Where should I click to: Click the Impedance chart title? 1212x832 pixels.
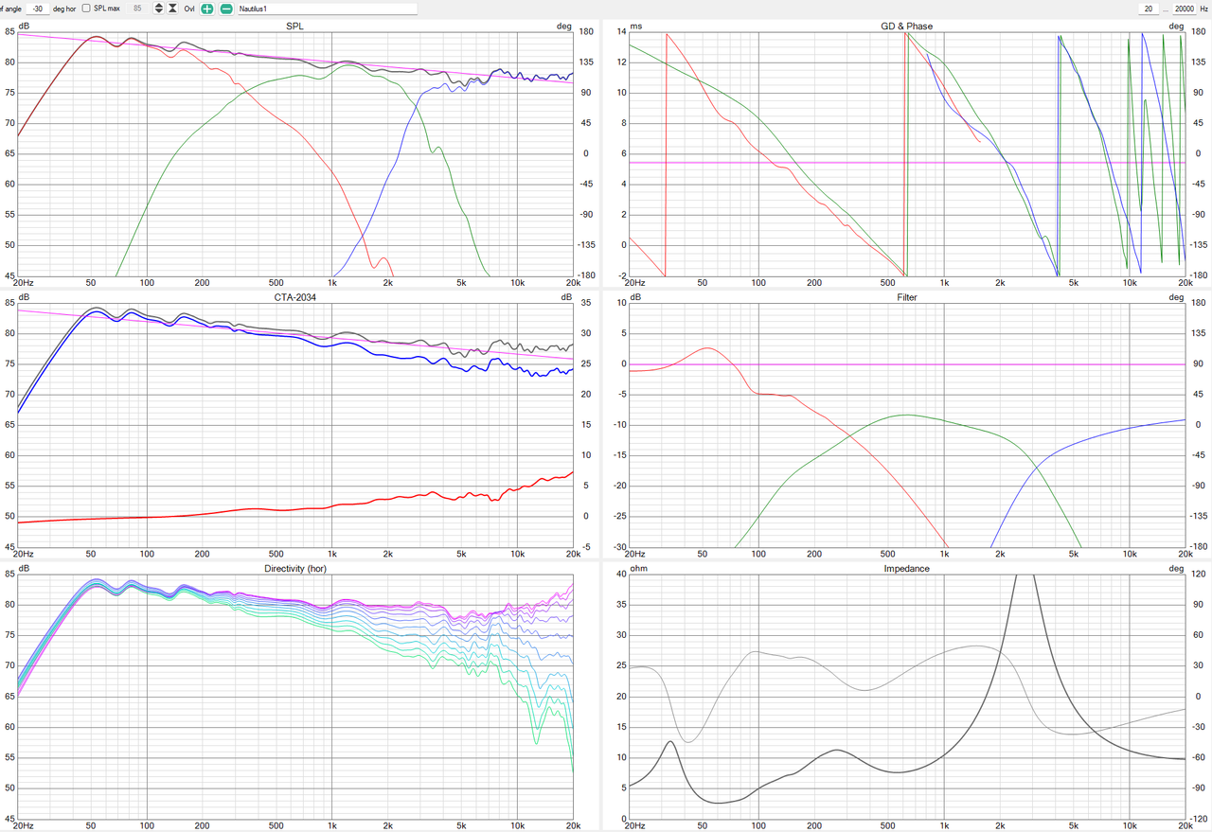(x=906, y=569)
